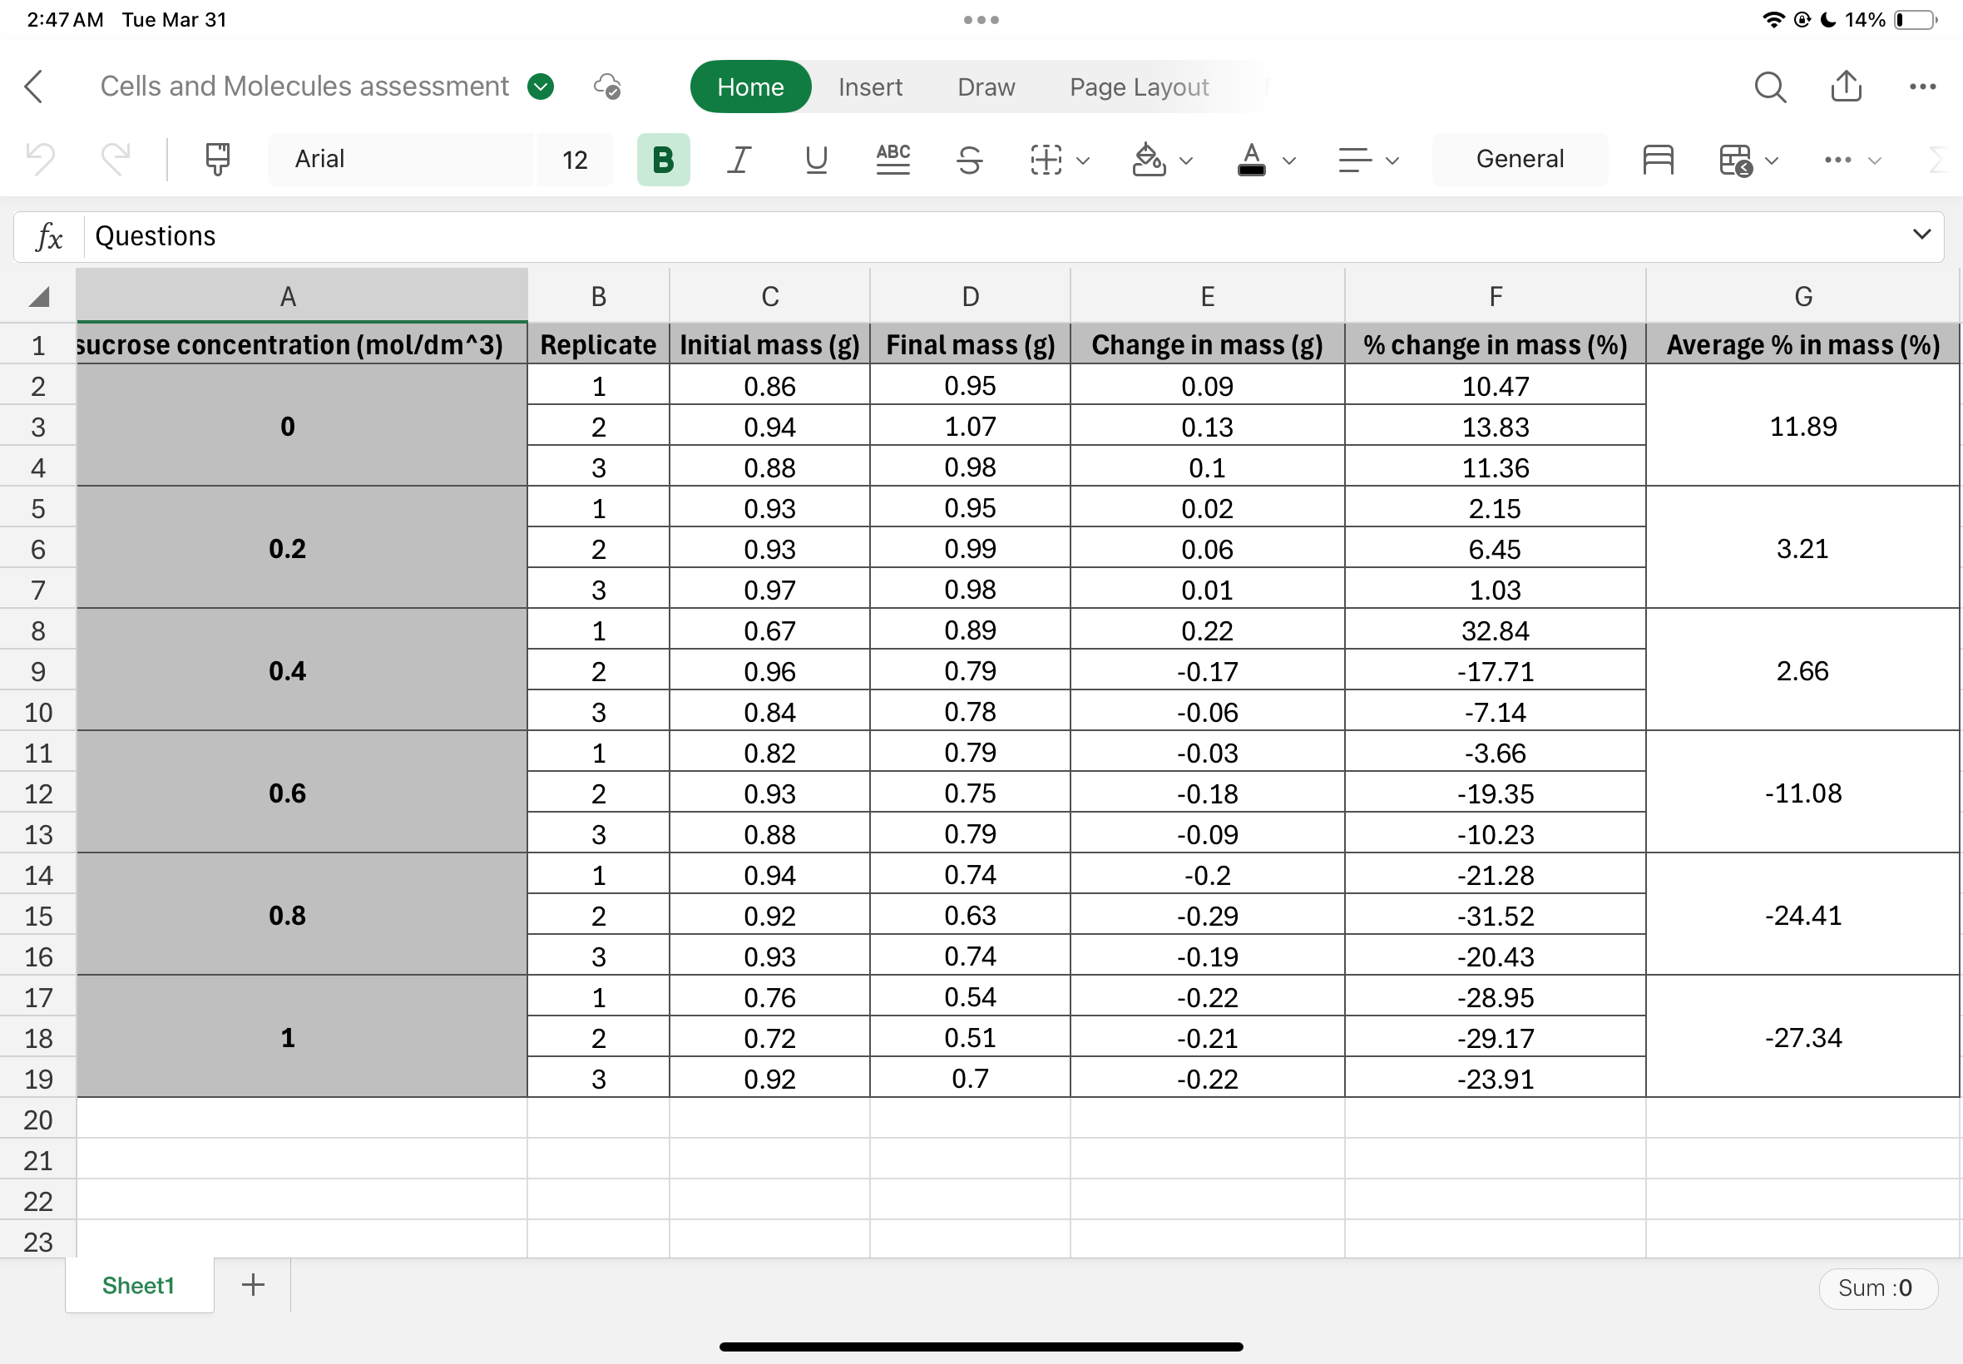Add a new sheet with plus button
The image size is (1963, 1364).
coord(253,1284)
